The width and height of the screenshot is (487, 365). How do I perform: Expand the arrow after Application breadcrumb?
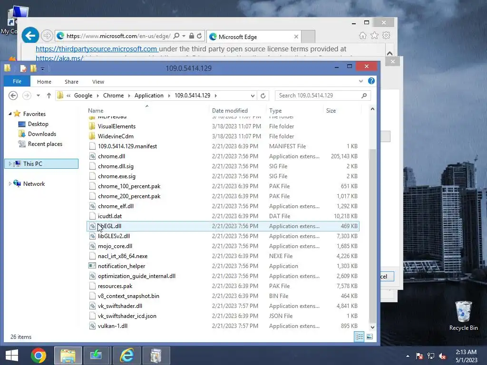tap(169, 96)
